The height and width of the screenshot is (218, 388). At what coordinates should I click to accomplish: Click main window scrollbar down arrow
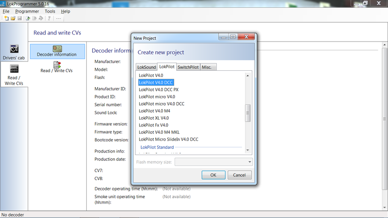385,207
